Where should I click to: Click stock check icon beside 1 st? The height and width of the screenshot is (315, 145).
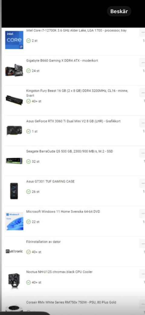28,131
